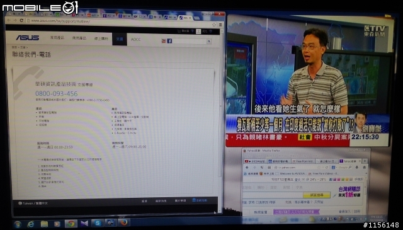Click the TV video window

click(307, 81)
